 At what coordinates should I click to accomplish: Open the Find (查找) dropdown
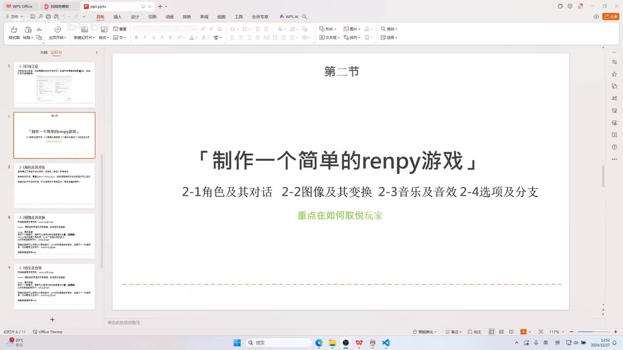point(389,29)
